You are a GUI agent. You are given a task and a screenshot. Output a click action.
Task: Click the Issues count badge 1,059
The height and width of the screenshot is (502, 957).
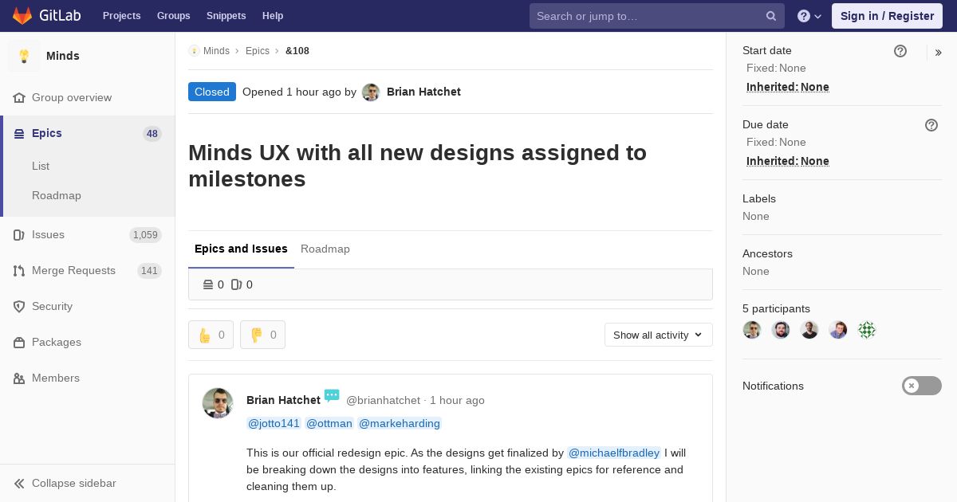click(145, 235)
